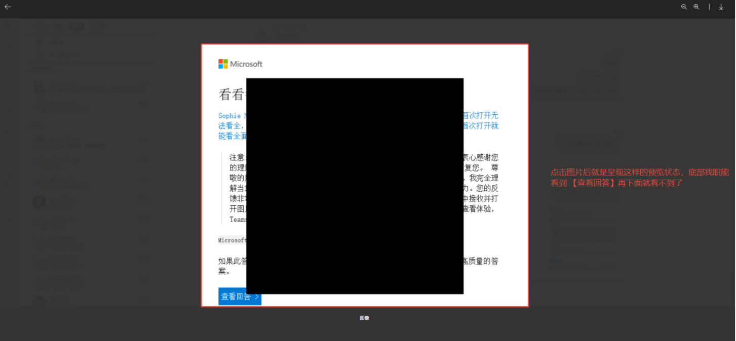Click the black redacted box
The width and height of the screenshot is (736, 341).
pyautogui.click(x=355, y=186)
